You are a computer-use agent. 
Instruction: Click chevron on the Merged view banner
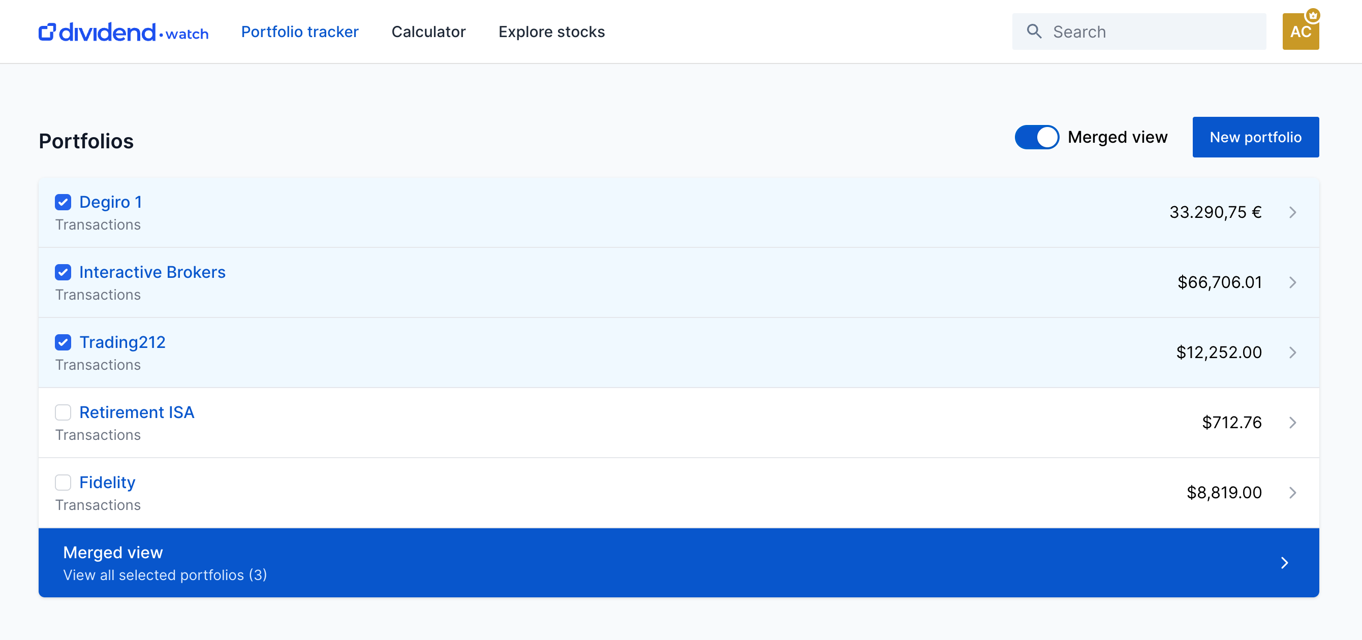(x=1284, y=563)
